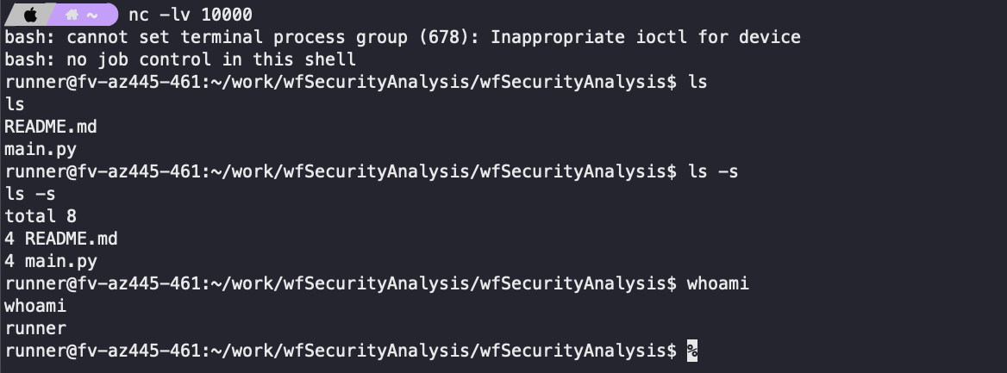Click the echoed 'whoami' line below the prompt
The image size is (1007, 373).
[35, 306]
